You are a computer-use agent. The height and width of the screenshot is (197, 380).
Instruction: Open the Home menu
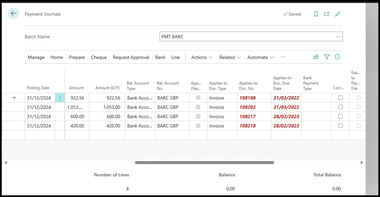57,58
